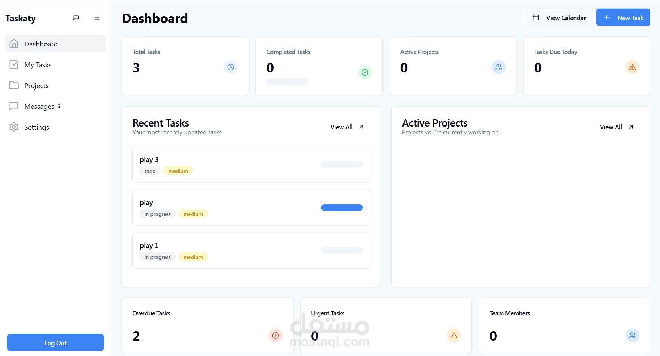Open Settings from the sidebar

coord(55,127)
